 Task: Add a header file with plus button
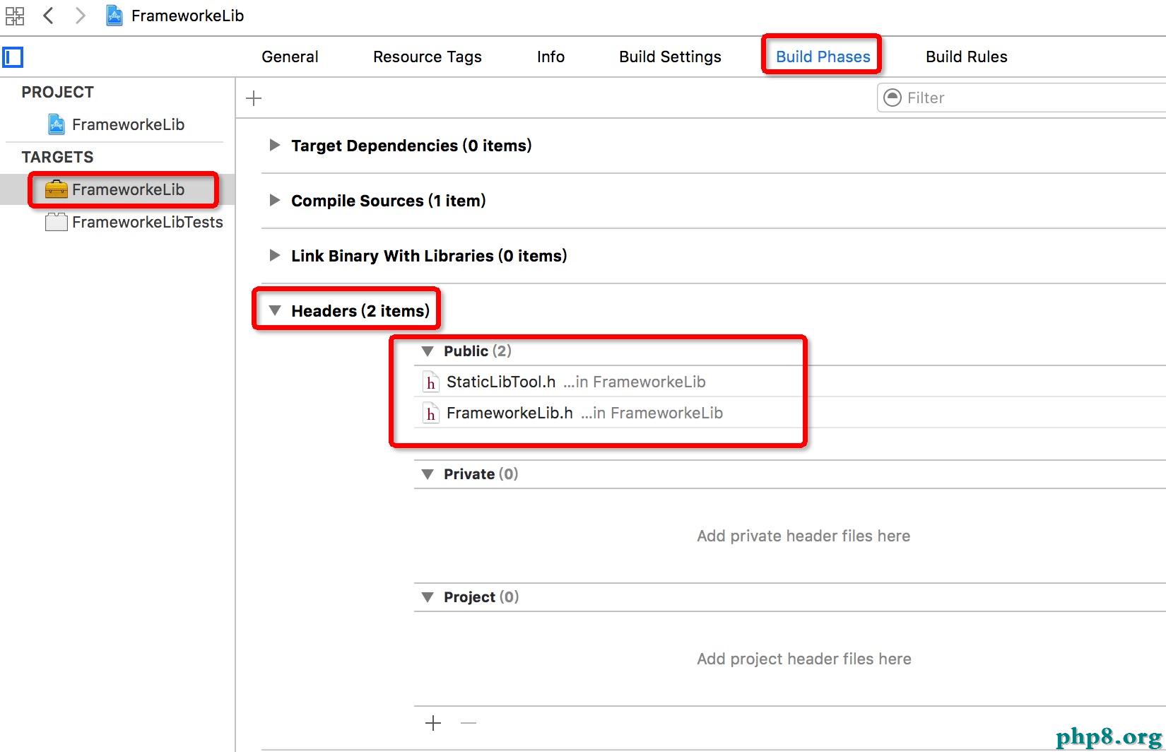point(433,723)
